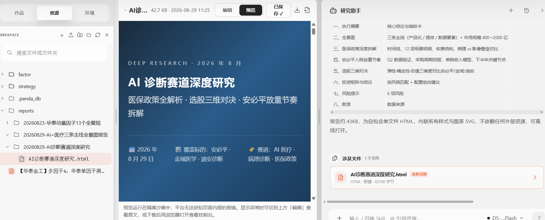Expand the strategy folder chevron
Screen dimensions: 545x220
pyautogui.click(x=2, y=86)
